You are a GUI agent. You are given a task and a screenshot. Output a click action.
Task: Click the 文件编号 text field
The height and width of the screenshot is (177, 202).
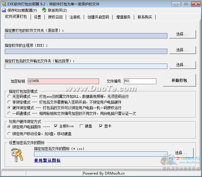coord(140,81)
